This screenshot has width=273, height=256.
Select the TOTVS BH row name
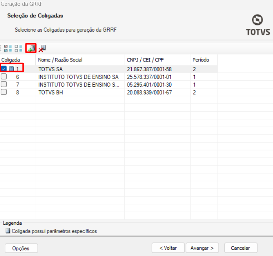click(x=51, y=92)
